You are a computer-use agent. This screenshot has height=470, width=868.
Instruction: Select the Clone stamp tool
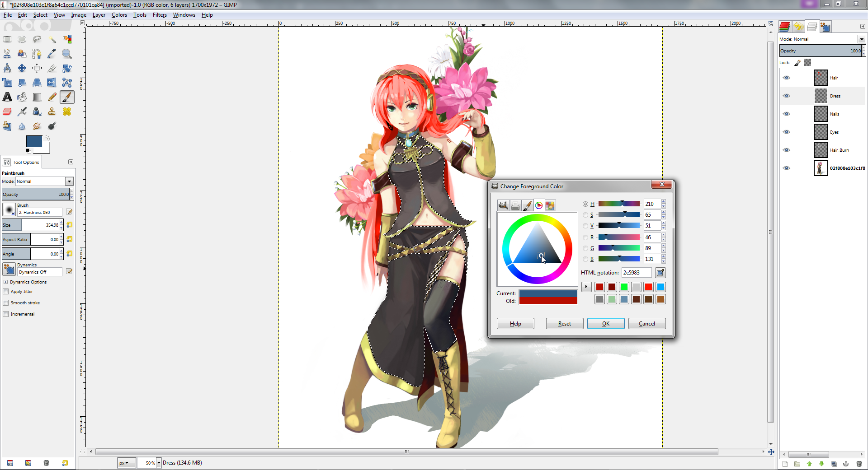coord(52,112)
